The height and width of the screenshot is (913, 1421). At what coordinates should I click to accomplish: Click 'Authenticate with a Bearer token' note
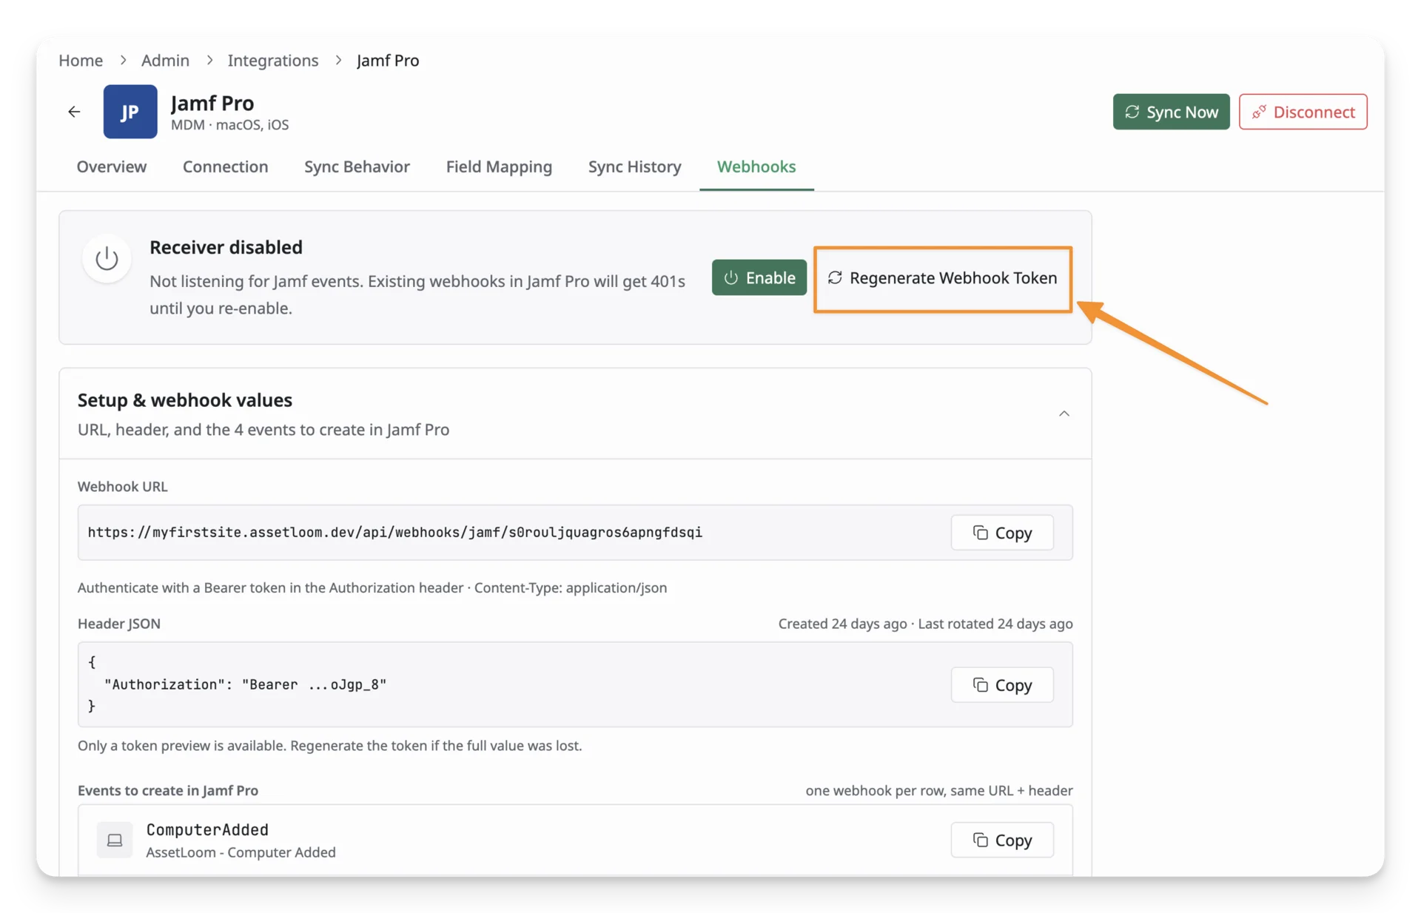[372, 587]
